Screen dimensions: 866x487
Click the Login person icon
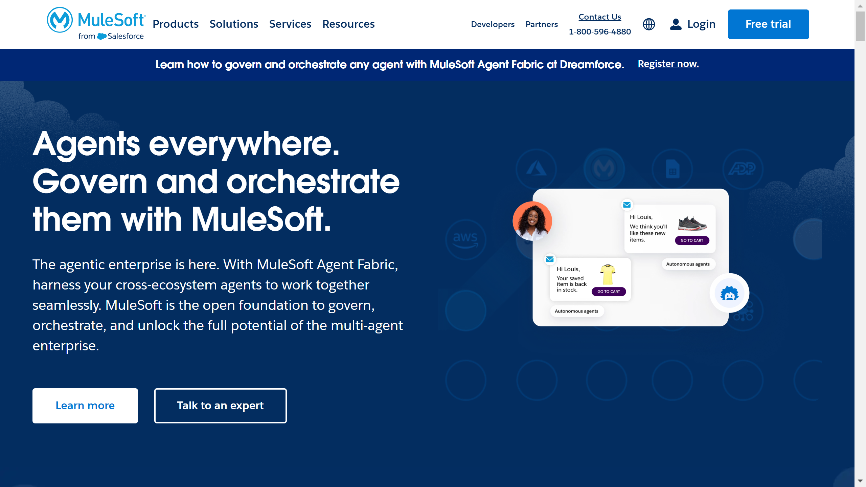coord(675,24)
